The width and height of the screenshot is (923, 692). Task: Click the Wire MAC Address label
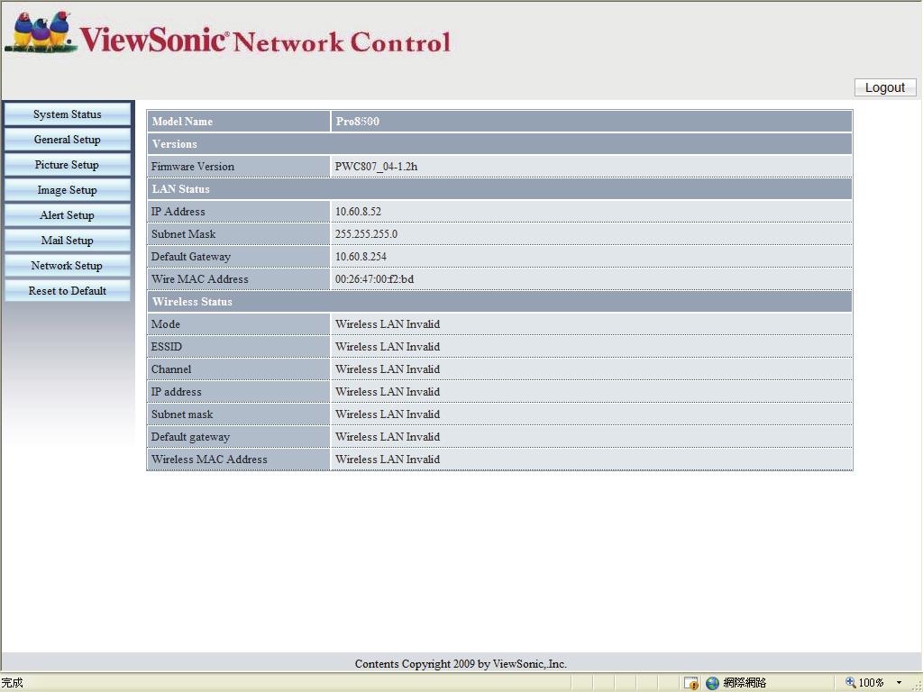(x=199, y=279)
